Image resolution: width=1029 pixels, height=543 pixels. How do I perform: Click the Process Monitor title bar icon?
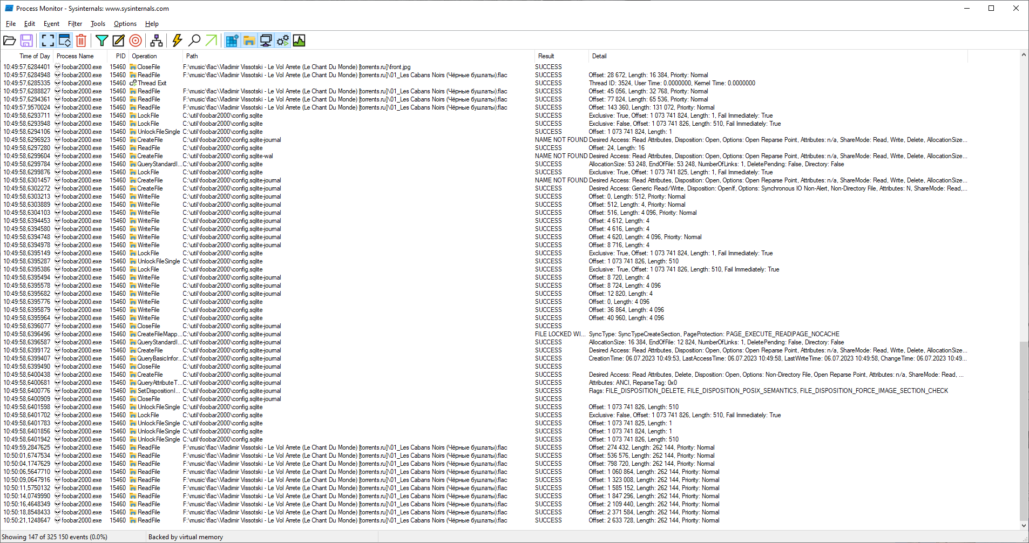(9, 8)
